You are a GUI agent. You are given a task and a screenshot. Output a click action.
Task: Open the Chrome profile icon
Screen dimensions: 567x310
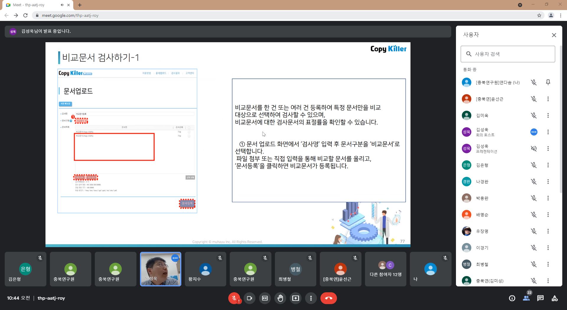551,15
